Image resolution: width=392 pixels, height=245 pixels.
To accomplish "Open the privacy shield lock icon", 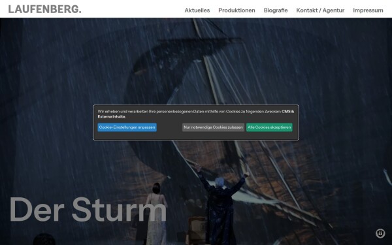I will [380, 233].
